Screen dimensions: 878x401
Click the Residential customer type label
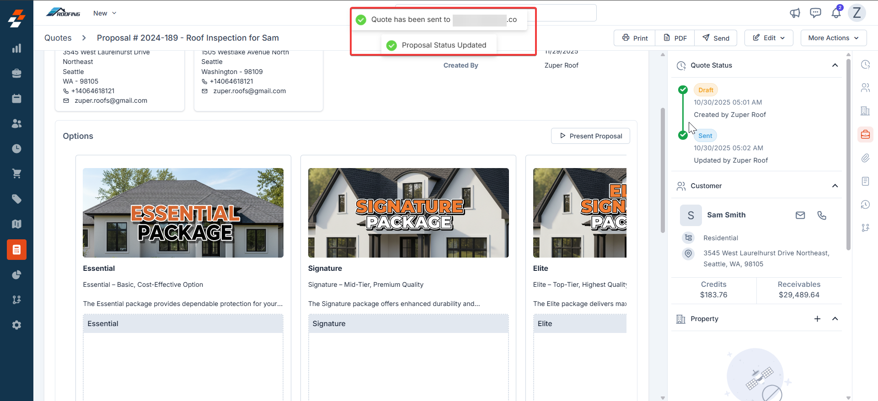pyautogui.click(x=721, y=238)
